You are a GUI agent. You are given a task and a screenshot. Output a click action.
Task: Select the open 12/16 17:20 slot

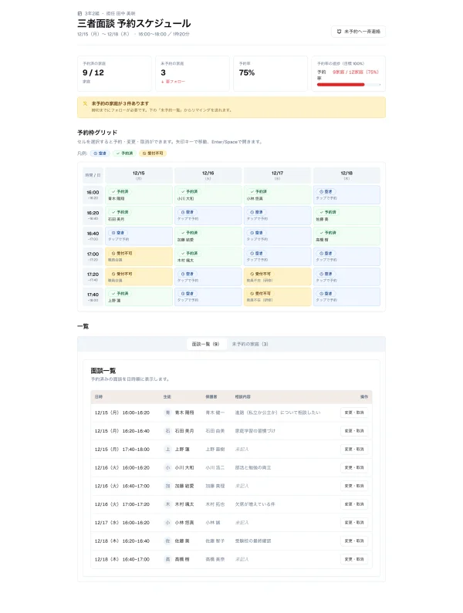pos(208,277)
